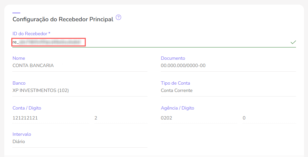This screenshot has width=308, height=157.
Task: Click the Documento label text
Action: click(x=173, y=58)
